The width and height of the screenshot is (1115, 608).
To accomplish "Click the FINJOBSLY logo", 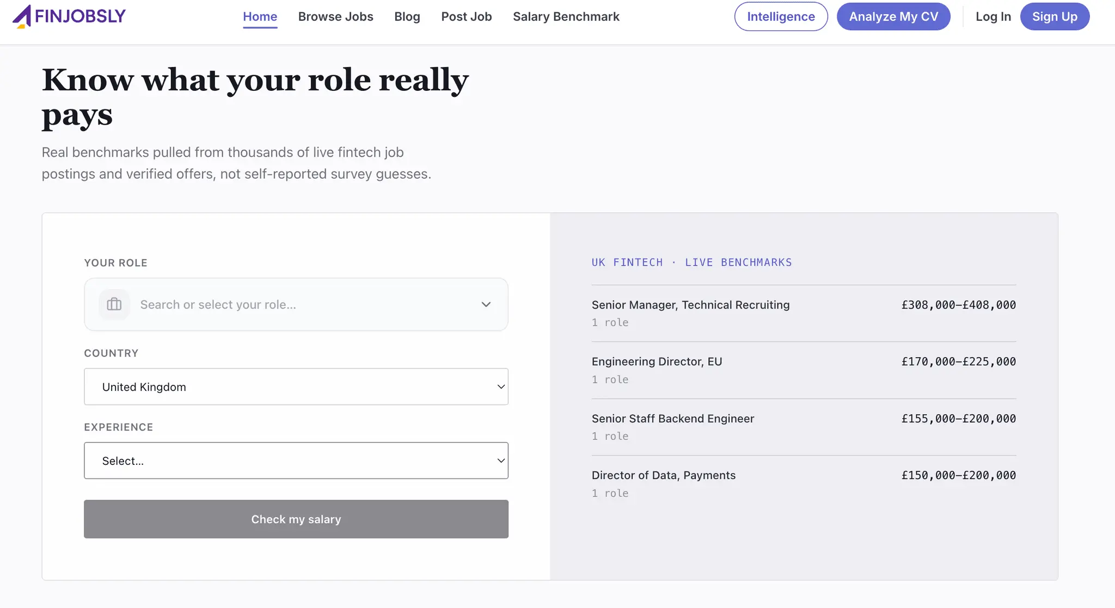I will pos(69,16).
